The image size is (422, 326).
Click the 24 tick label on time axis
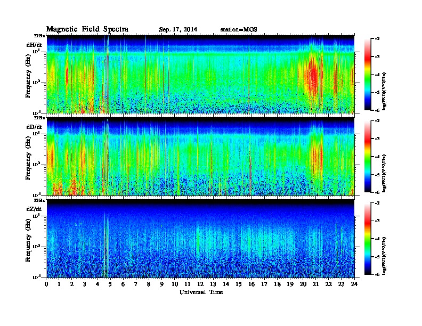[354, 284]
